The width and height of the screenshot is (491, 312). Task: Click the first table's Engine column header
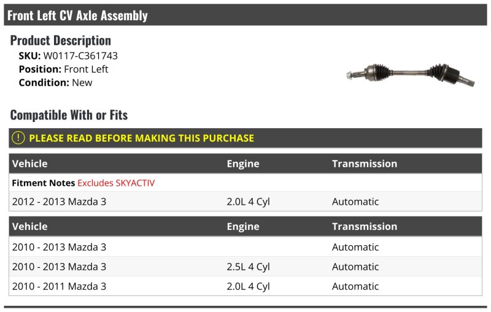(x=243, y=164)
